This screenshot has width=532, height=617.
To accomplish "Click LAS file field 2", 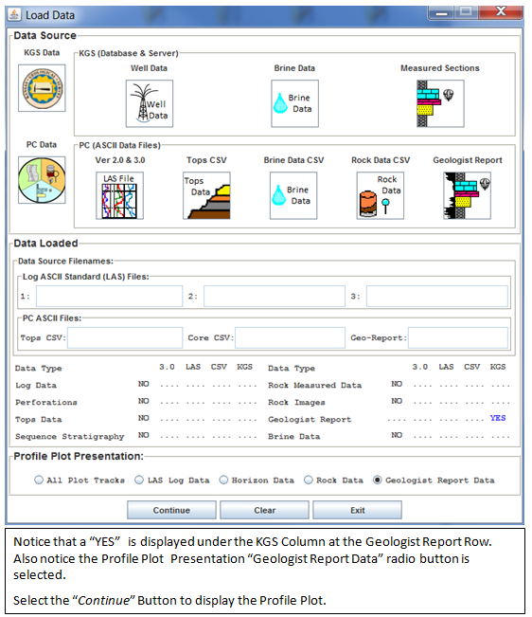I will [275, 296].
